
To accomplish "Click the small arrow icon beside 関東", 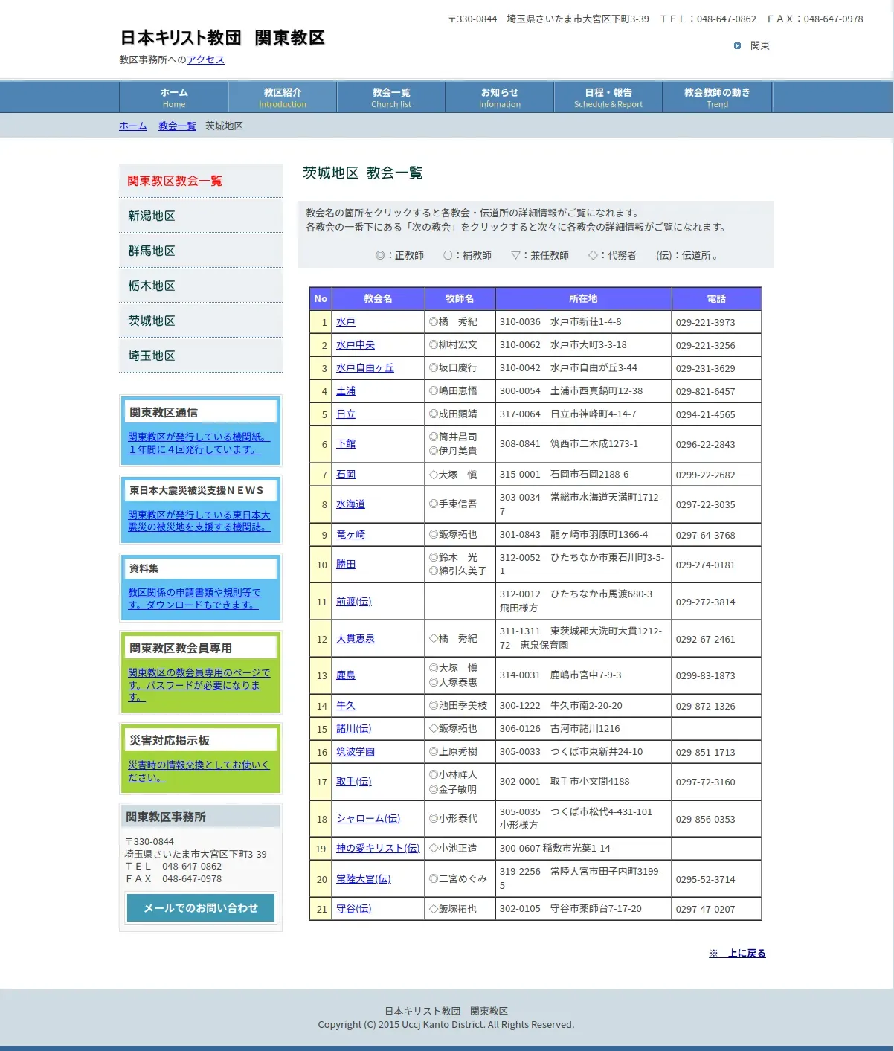I will [737, 46].
